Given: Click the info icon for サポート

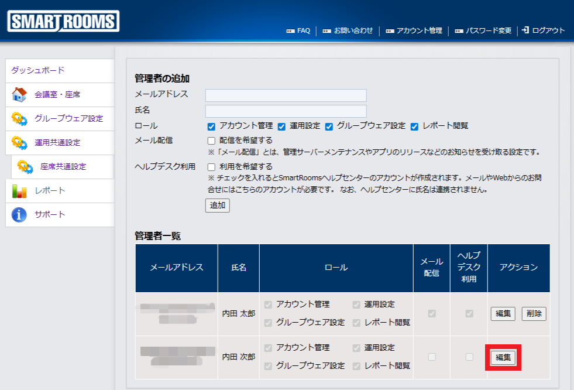Looking at the screenshot, I should tap(19, 215).
